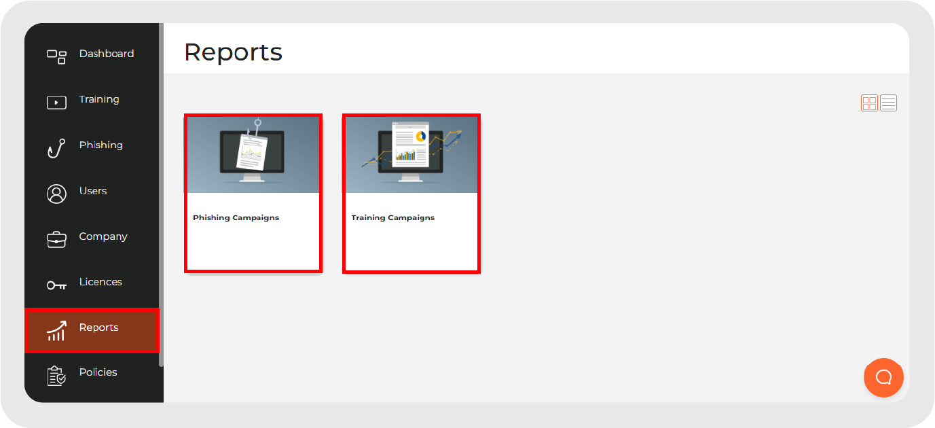Click the Reports page heading
This screenshot has height=428, width=935.
point(232,52)
